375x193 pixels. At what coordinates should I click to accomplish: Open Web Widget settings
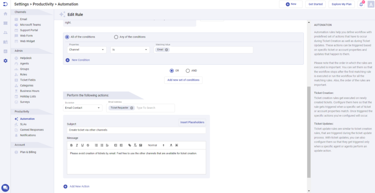coord(27,41)
